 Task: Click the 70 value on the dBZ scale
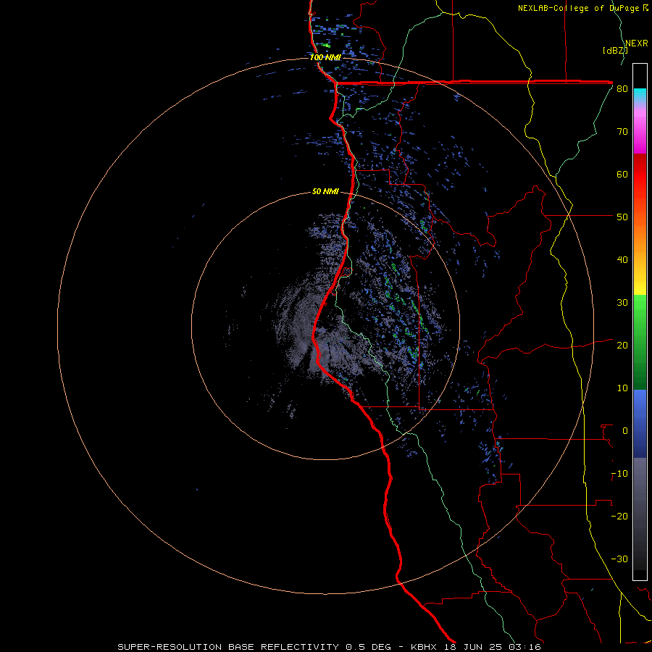[x=622, y=132]
